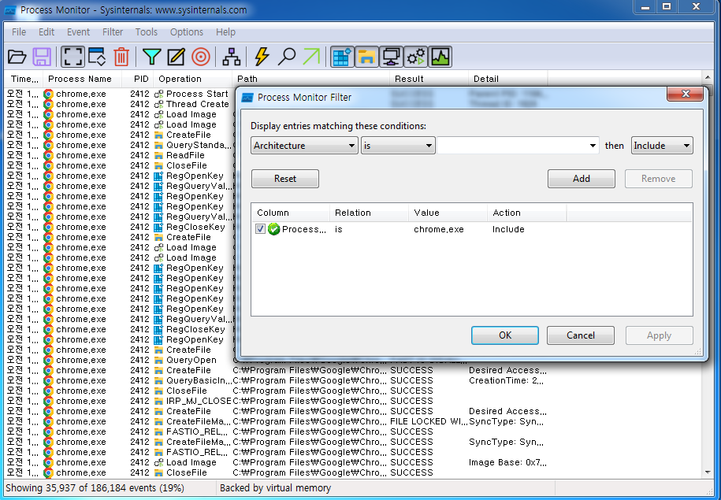Toggle event capture icon
721x500 pixels.
(x=72, y=57)
